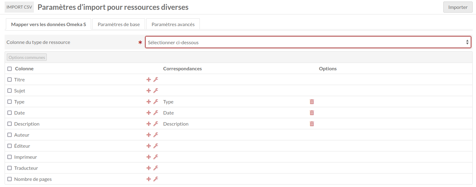Click the IMPORT CSV label
Screen dimensions: 476x187
coord(19,7)
